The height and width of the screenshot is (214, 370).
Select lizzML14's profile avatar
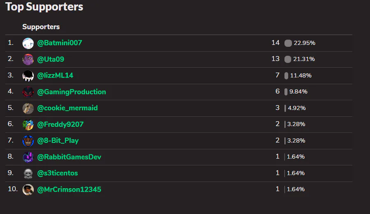(x=28, y=75)
